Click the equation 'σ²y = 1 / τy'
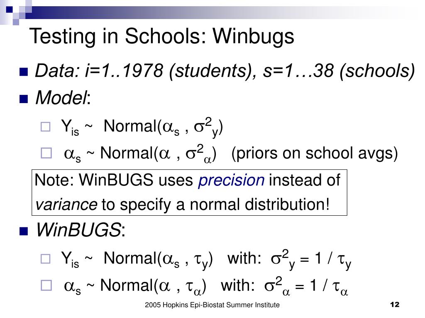Image resolution: width=425 pixels, height=318 pixels. (311, 259)
